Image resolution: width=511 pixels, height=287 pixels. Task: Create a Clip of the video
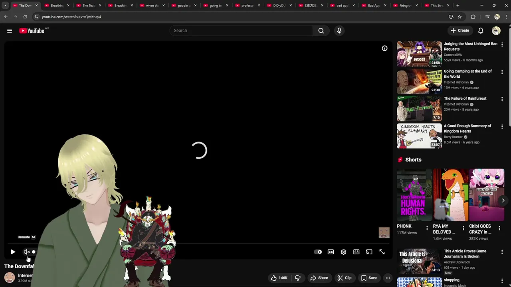pyautogui.click(x=344, y=278)
